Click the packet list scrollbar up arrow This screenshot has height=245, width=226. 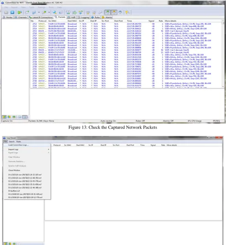coord(223,21)
